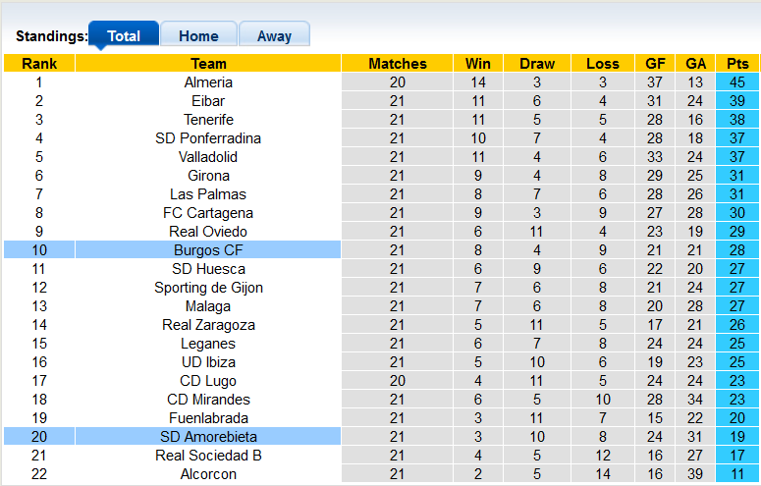Click Alcorcon at the table bottom
Image resolution: width=761 pixels, height=486 pixels.
coord(208,474)
